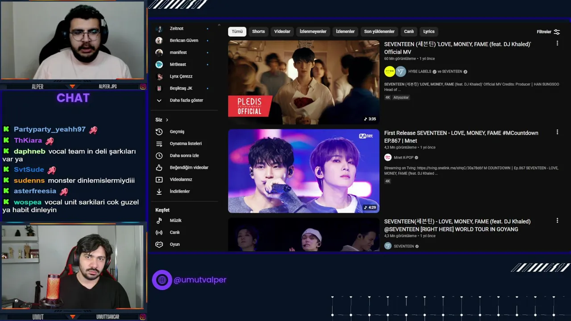
Task: Click the HYBE LABELS channel name
Action: (x=419, y=71)
